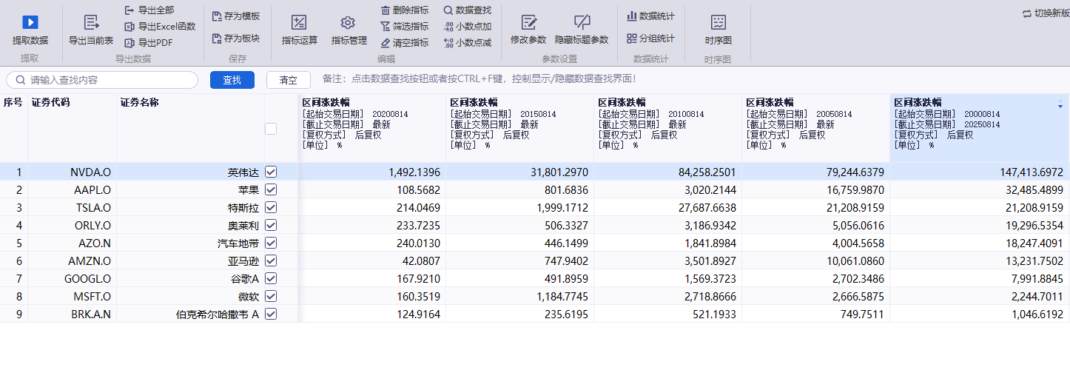1070x390 pixels.
Task: Click the value 1,046.6192
Action: coord(1037,314)
